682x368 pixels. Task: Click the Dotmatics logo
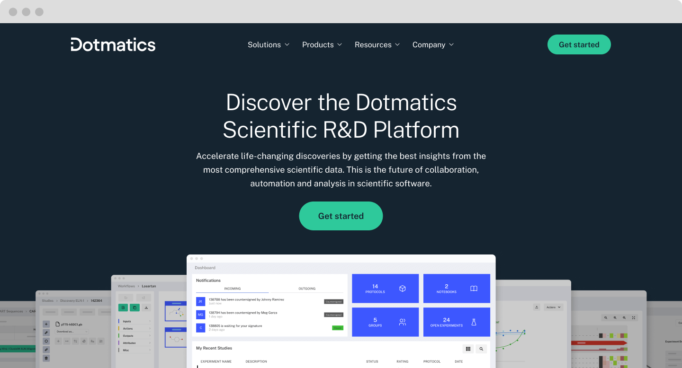click(113, 44)
